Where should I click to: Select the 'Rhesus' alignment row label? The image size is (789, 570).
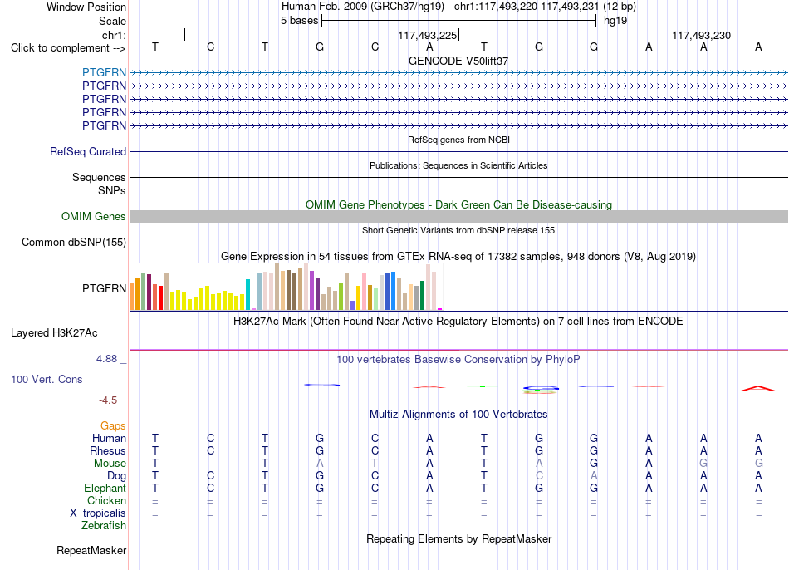click(108, 450)
